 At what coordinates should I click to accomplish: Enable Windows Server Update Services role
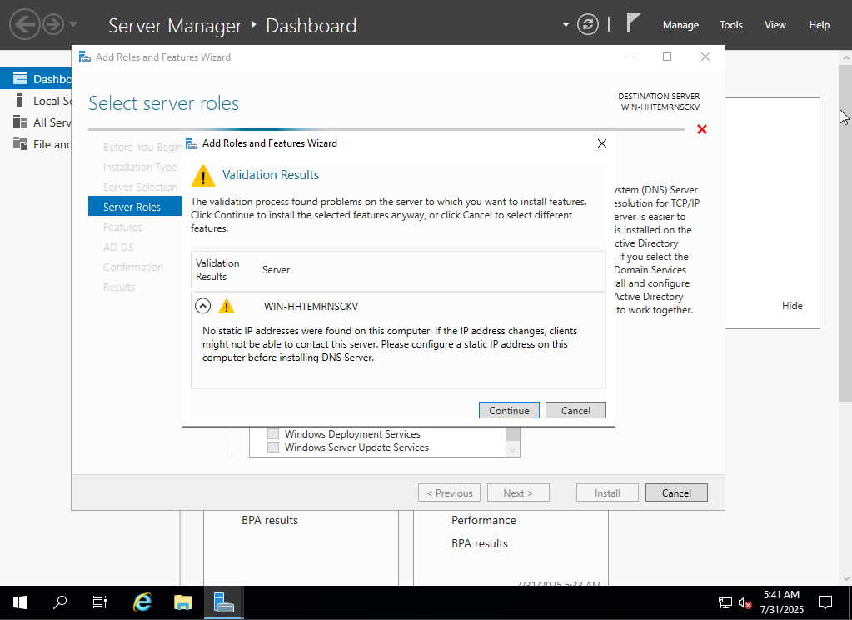pos(273,447)
